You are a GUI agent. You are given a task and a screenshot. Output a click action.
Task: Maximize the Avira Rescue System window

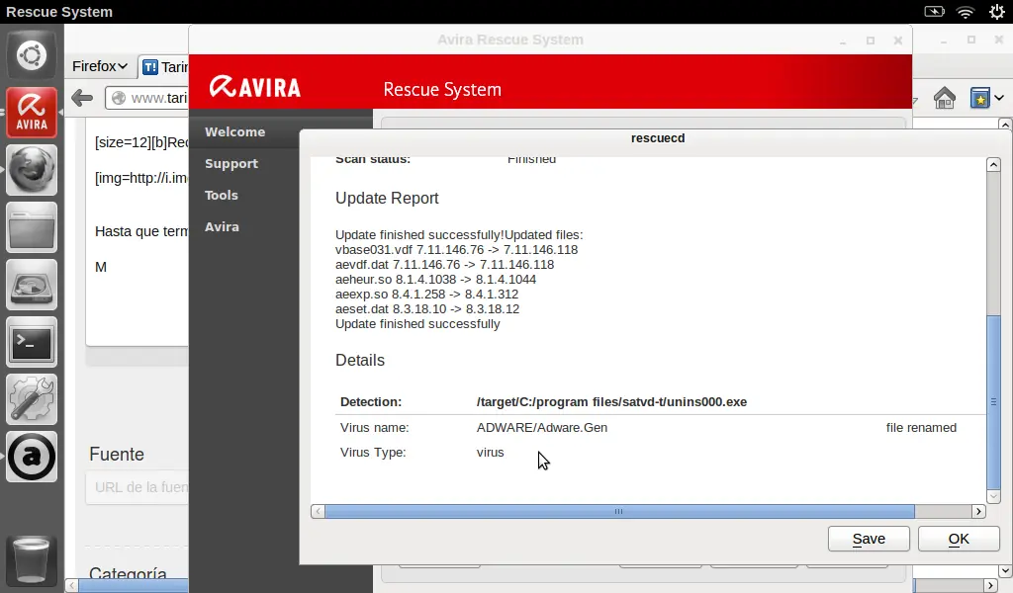coord(871,41)
